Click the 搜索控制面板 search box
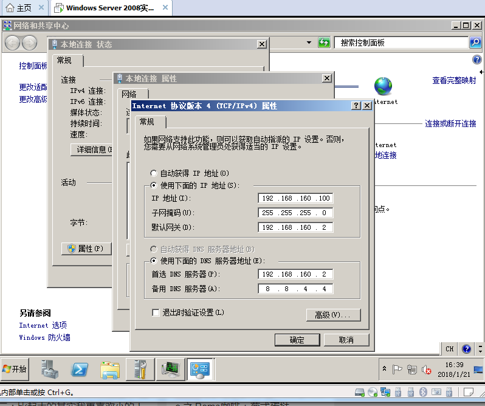Viewport: 485px width, 406px height. click(x=401, y=43)
